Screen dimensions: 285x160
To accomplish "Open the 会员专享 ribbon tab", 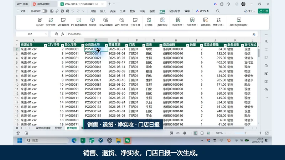I will 175,11.
